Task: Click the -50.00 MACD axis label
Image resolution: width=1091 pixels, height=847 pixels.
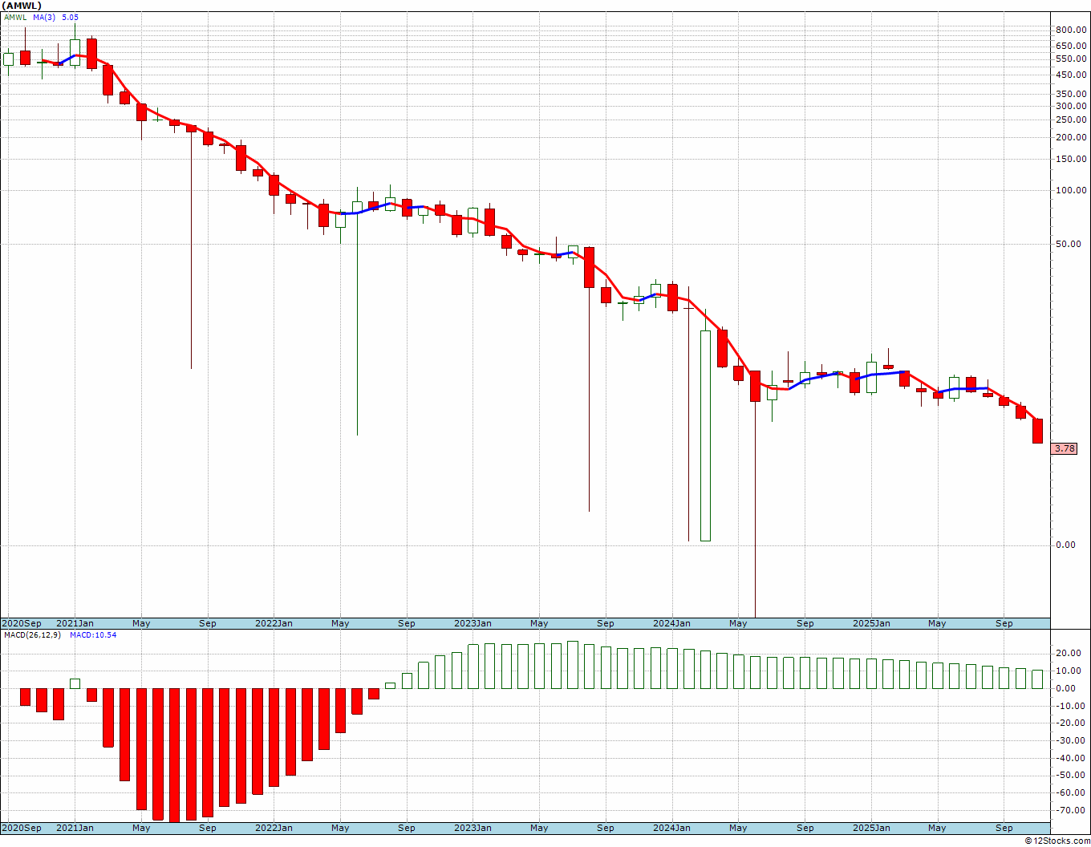Action: (x=1073, y=775)
